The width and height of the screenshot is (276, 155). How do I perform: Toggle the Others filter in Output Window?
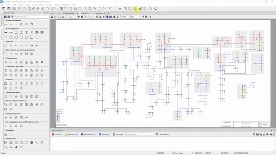coord(118,134)
